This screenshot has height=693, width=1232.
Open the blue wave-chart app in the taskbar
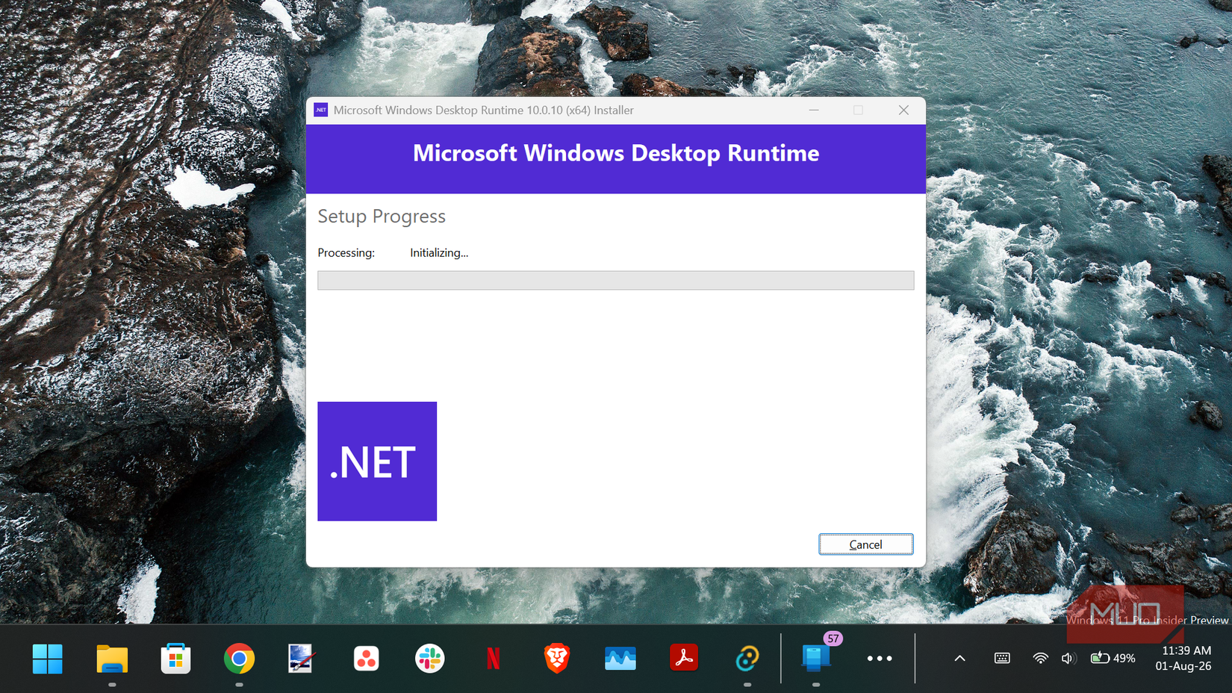(x=620, y=659)
